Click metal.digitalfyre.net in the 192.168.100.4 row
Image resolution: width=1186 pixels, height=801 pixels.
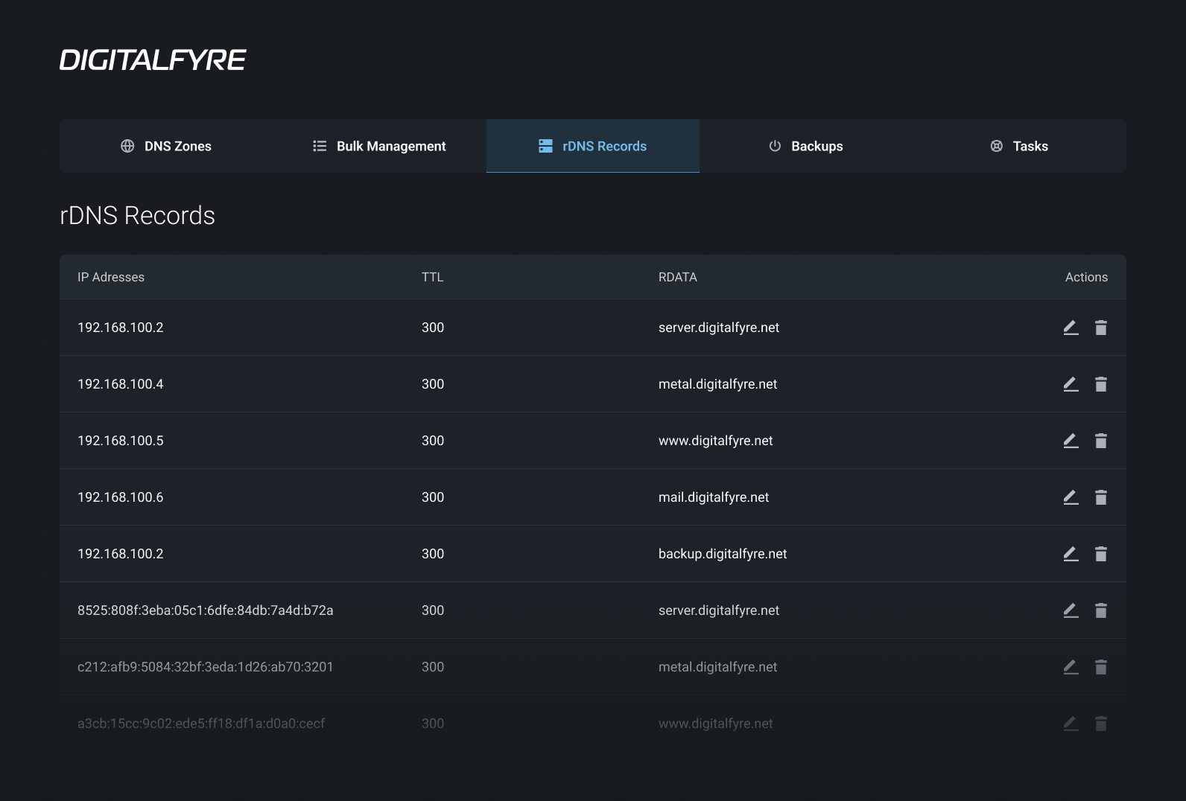pos(718,384)
